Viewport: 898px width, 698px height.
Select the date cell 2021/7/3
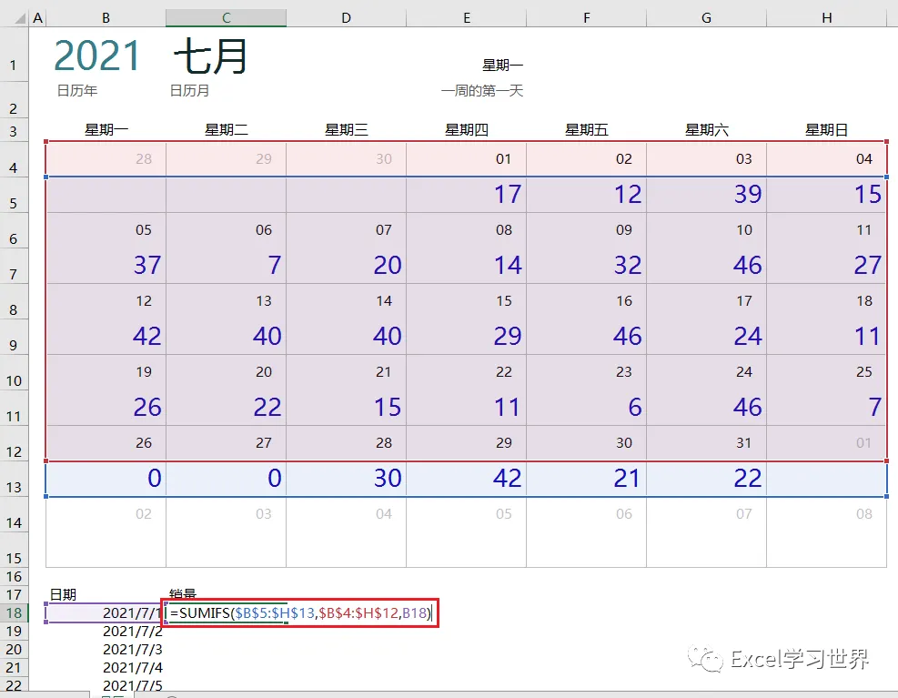point(106,649)
